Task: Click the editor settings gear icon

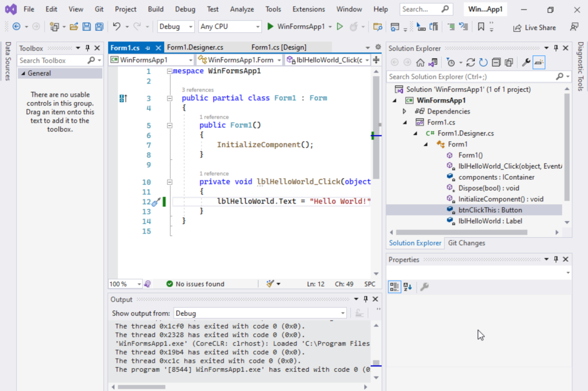Action: 378,47
